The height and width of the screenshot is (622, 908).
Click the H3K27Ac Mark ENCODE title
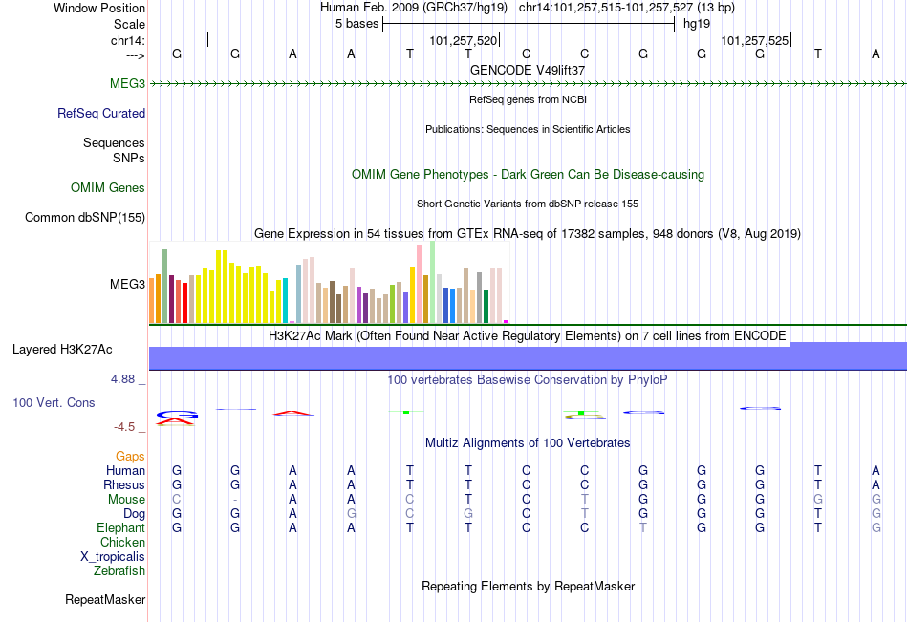[528, 336]
